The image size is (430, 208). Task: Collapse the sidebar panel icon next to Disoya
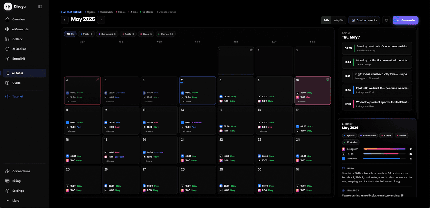click(40, 6)
